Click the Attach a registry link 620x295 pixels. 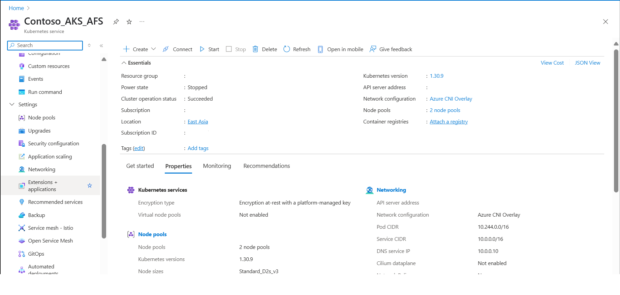tap(448, 122)
